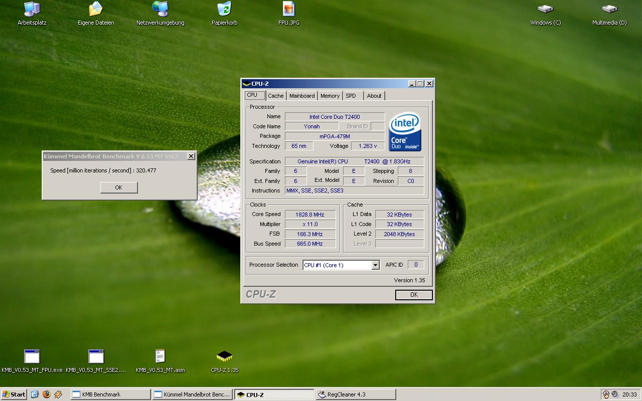Click the Technology value 65 nm
This screenshot has height=401, width=642.
pyautogui.click(x=299, y=146)
